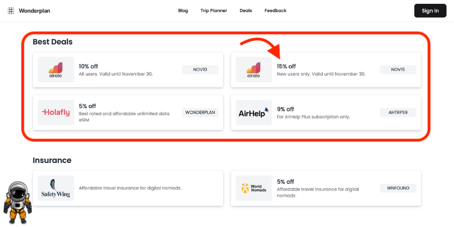The height and width of the screenshot is (227, 454).
Task: Open the SafetyWing logo thumbnail
Action: (56, 188)
